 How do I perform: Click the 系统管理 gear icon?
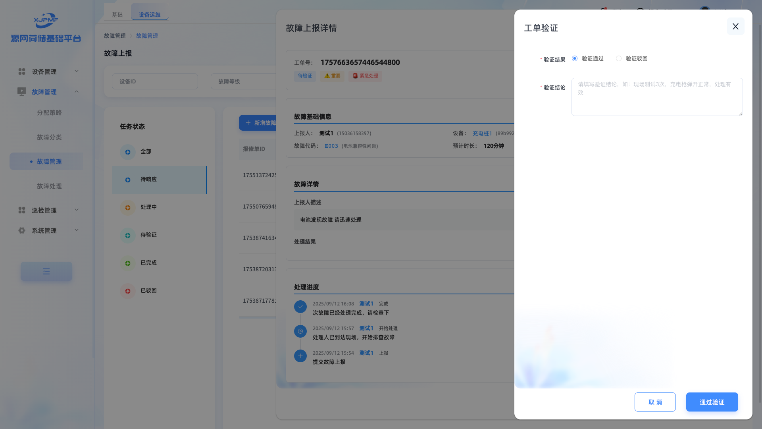point(22,230)
